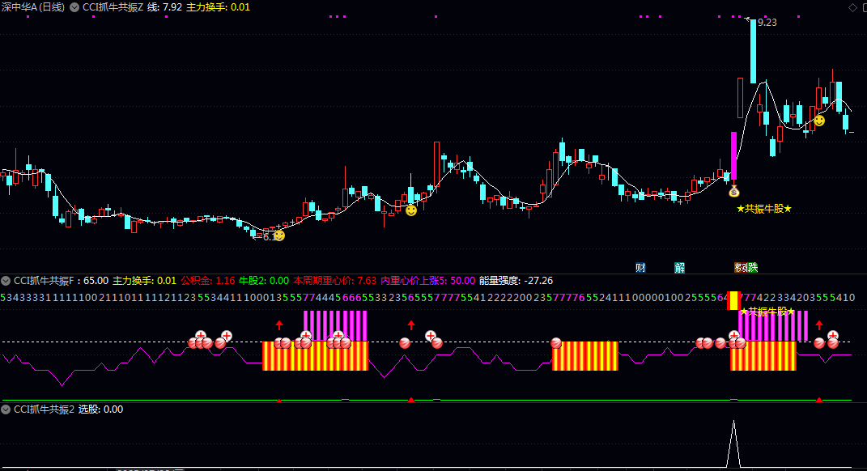This screenshot has height=471, width=867.
Task: Click the white spike in the CCI抓牛共振2 panel
Action: click(x=733, y=444)
